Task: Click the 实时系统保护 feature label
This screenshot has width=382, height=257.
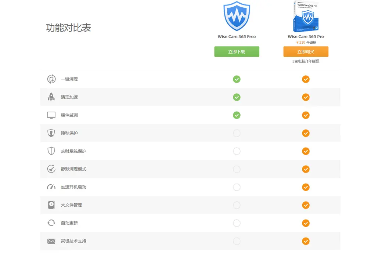Action: 73,151
